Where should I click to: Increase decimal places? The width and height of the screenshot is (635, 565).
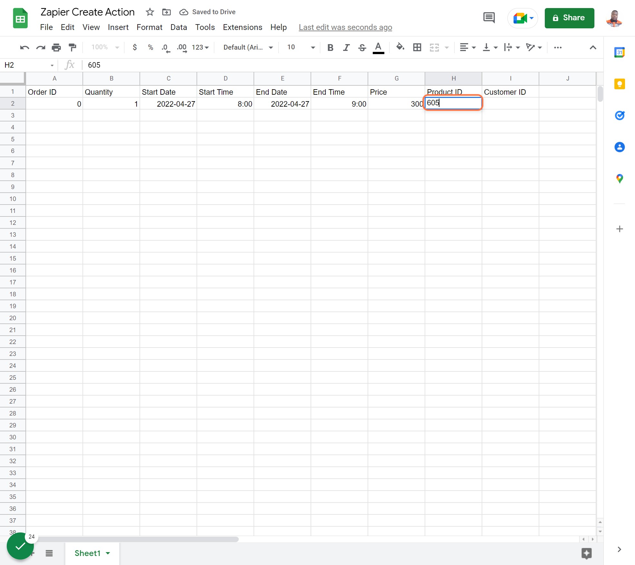click(182, 48)
